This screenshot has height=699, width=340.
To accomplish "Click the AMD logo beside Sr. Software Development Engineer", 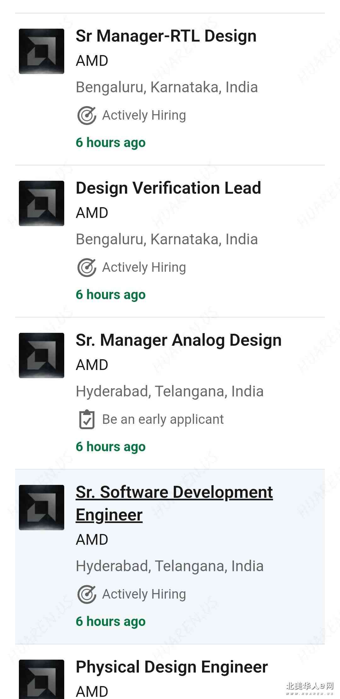I will click(42, 508).
